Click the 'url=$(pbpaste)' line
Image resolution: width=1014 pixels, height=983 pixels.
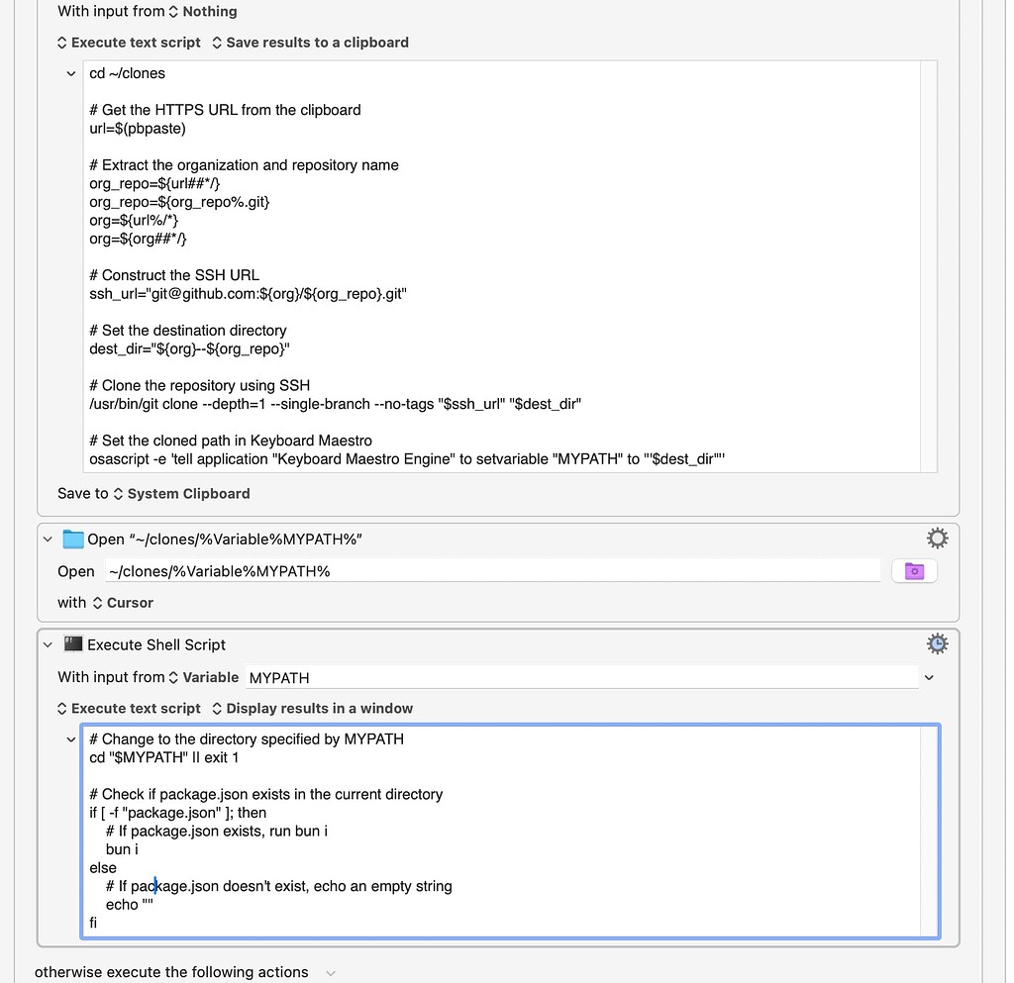(138, 129)
